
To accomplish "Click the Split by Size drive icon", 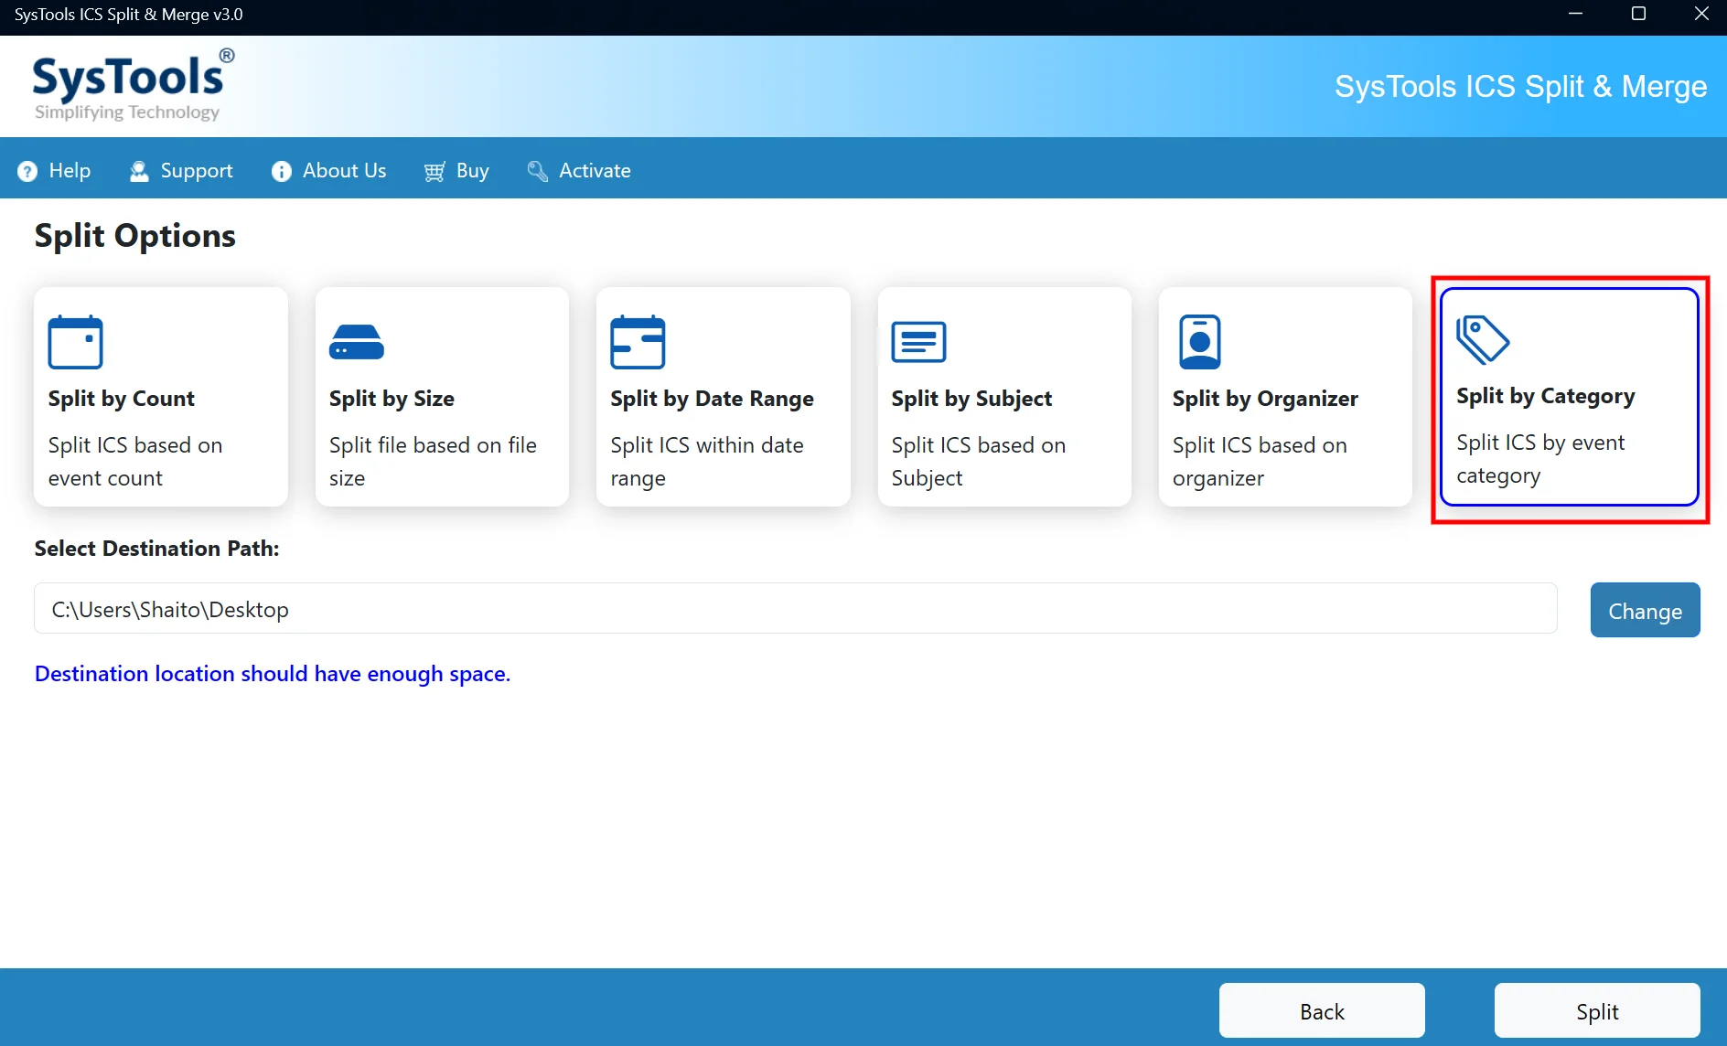I will tap(356, 342).
